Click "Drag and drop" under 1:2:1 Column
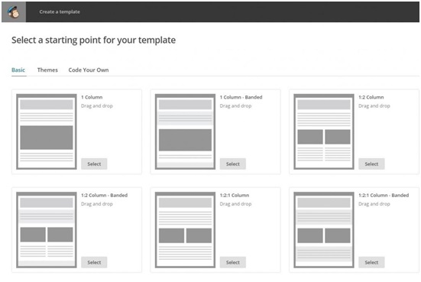 pyautogui.click(x=236, y=204)
